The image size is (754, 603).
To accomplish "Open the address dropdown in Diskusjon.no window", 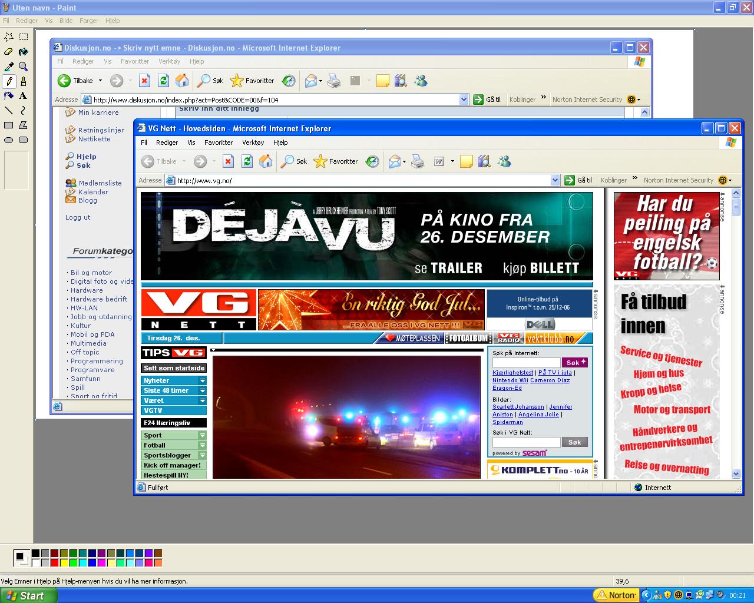I will point(464,100).
